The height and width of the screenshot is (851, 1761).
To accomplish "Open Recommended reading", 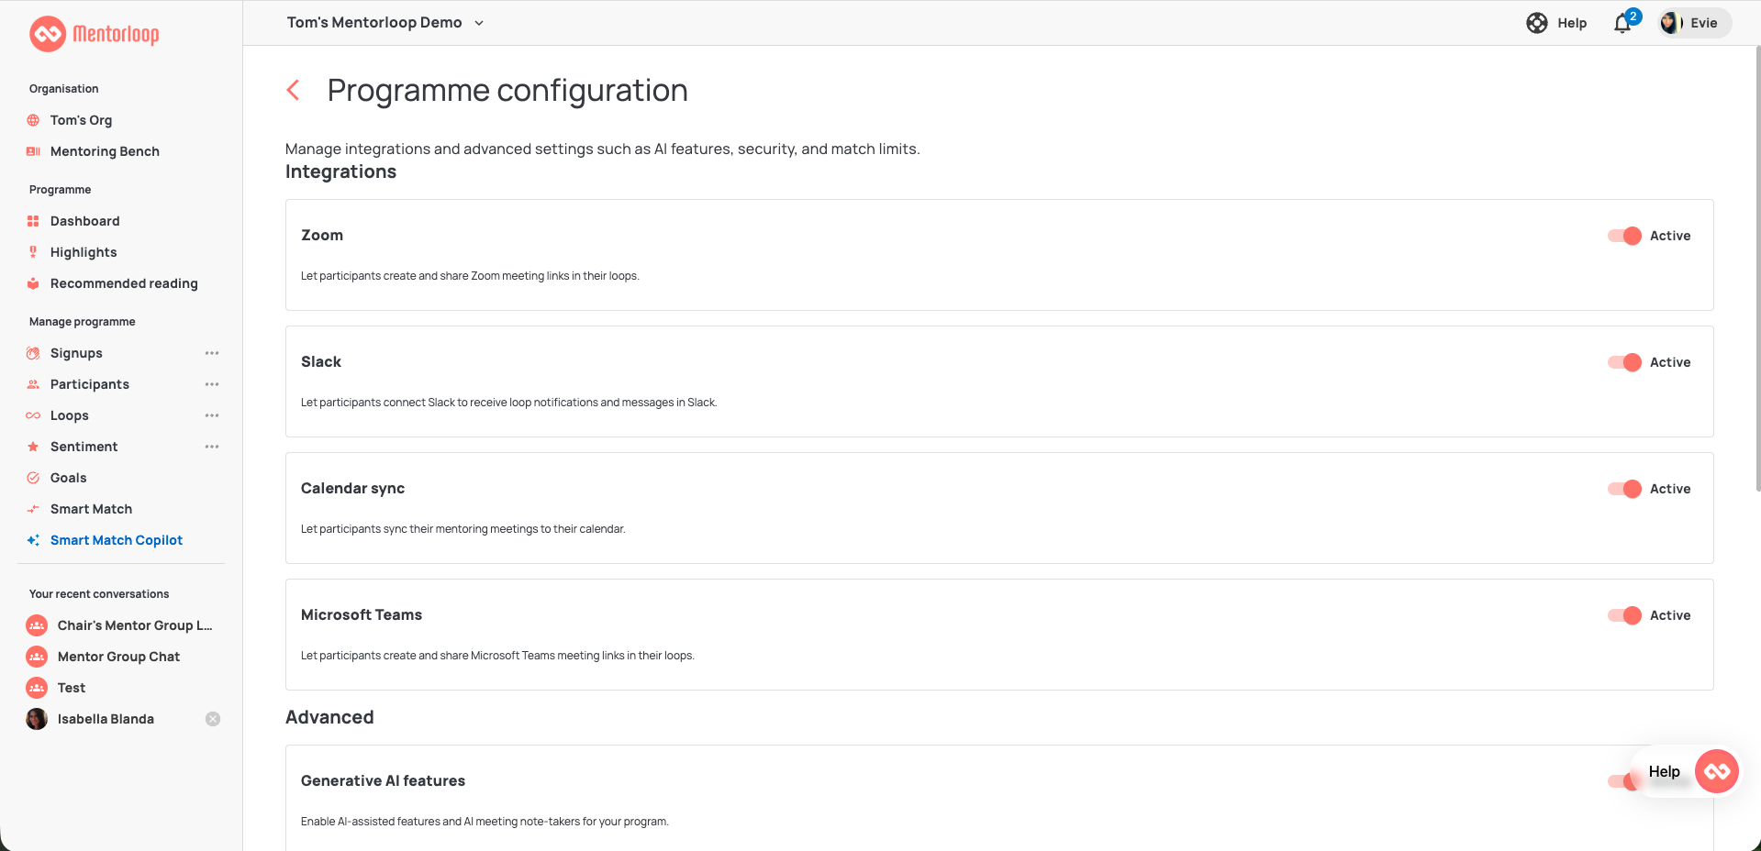I will pos(124,283).
